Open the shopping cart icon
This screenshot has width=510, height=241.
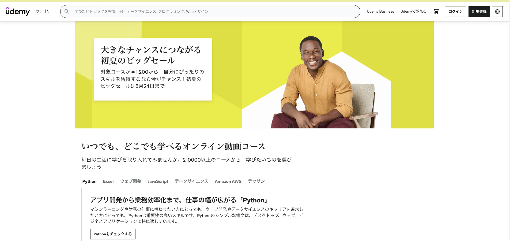[436, 12]
